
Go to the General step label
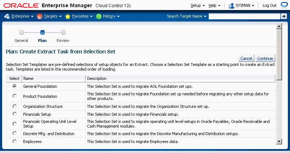[x=21, y=40]
